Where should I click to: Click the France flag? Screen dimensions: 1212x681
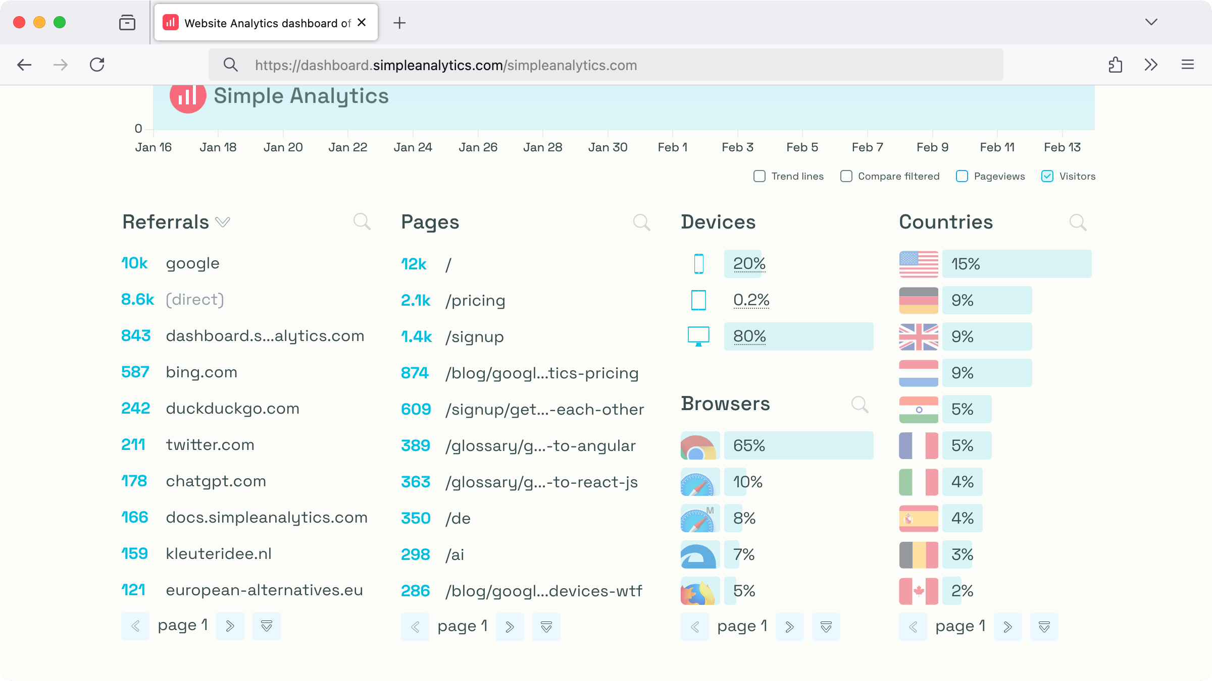coord(919,445)
